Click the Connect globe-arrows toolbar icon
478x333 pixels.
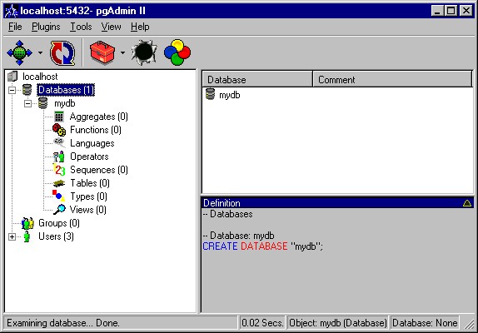point(19,52)
